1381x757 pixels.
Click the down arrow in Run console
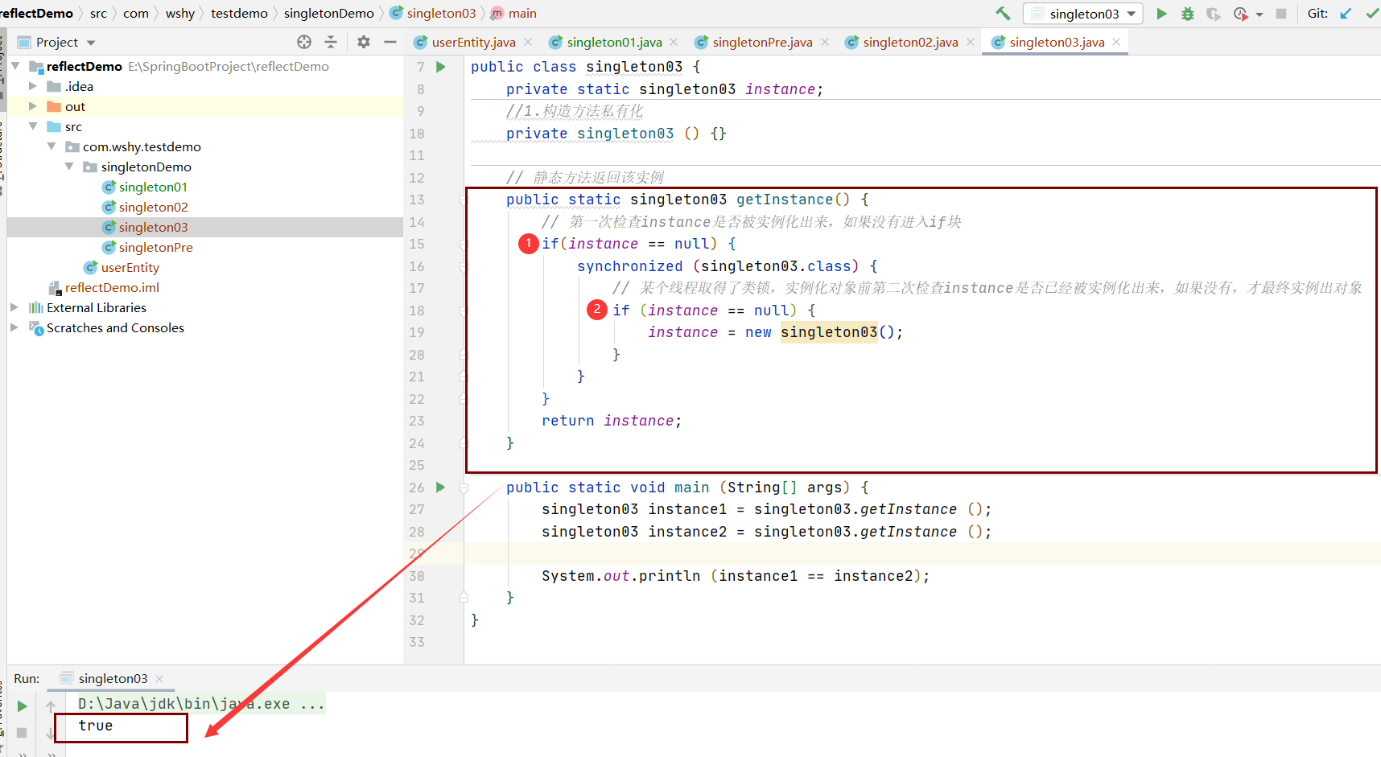pos(51,733)
